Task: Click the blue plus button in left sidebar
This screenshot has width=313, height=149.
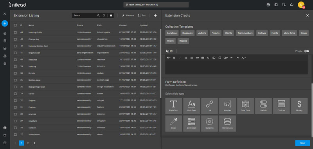Action: pos(5,23)
